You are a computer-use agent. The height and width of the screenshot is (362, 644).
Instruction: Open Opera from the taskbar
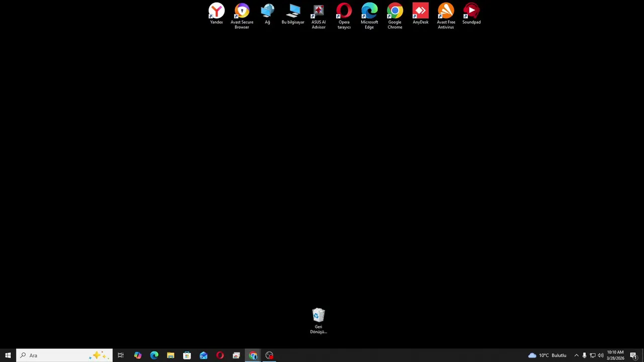220,355
